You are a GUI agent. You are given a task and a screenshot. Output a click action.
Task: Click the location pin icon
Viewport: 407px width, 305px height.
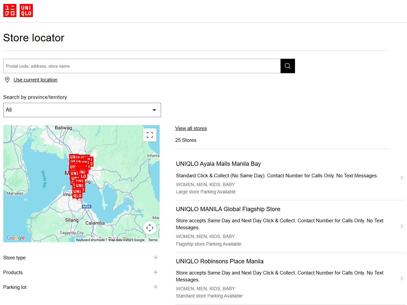coord(7,80)
